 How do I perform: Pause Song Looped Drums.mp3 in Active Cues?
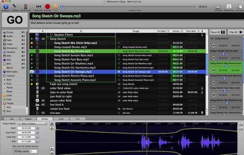(x=213, y=58)
